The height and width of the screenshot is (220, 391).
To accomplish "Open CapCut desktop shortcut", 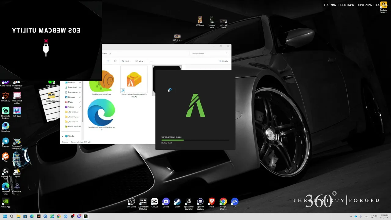I will (155, 203).
